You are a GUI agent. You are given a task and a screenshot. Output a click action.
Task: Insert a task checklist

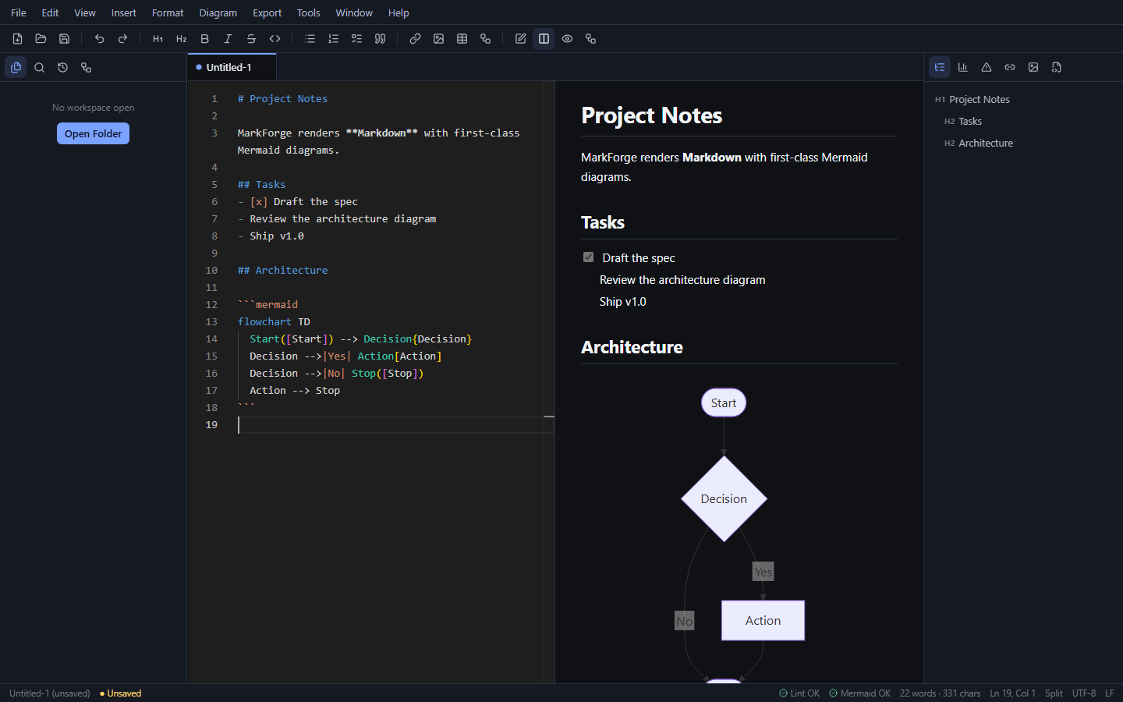[357, 39]
